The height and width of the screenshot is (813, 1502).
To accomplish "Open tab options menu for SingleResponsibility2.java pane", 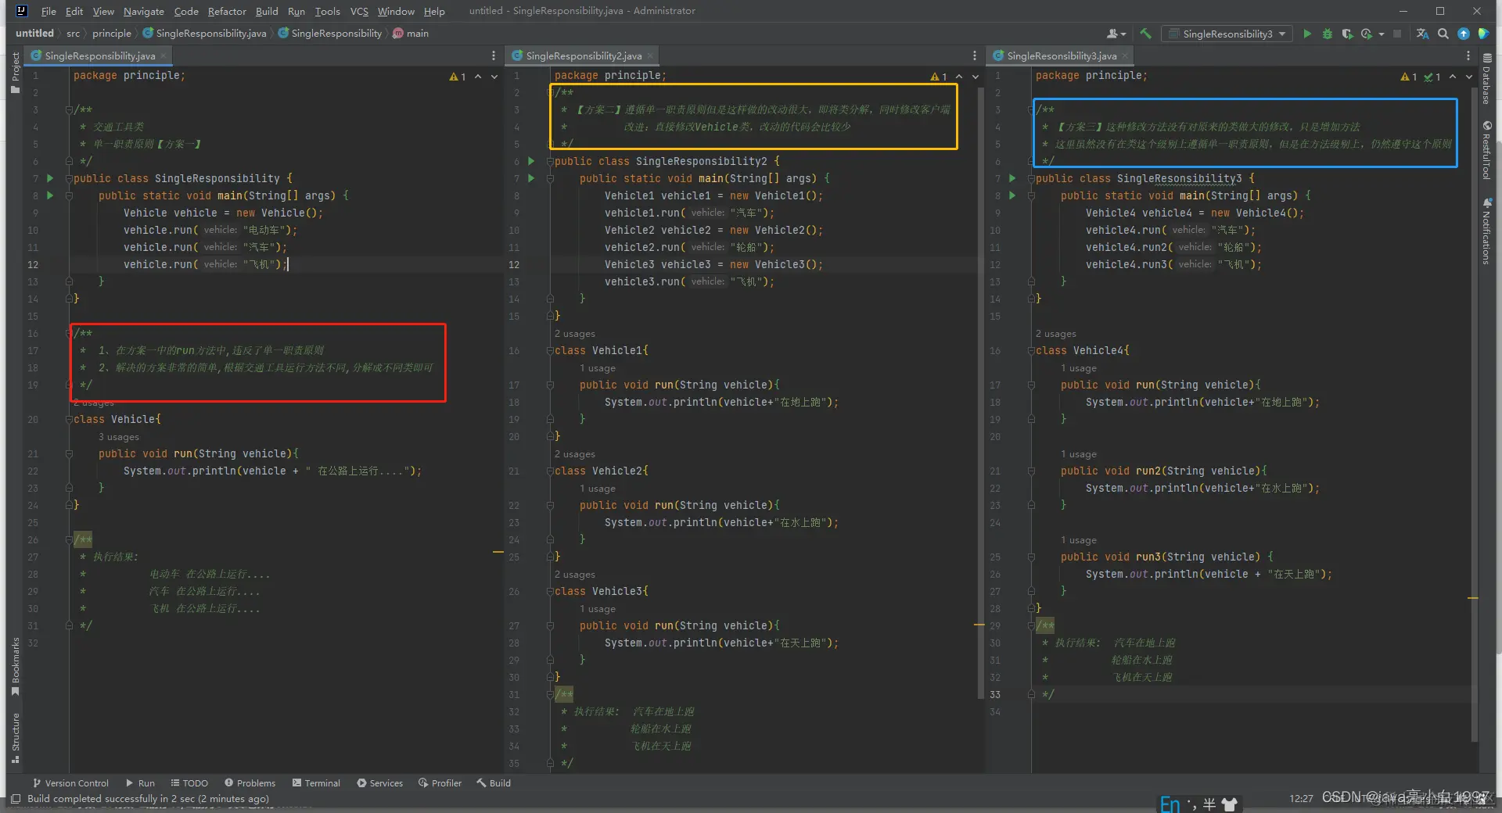I will point(975,56).
